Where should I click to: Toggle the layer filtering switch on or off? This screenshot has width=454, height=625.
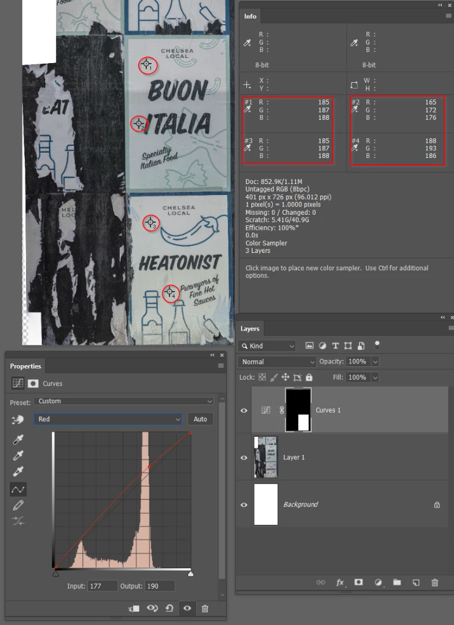coord(377,345)
